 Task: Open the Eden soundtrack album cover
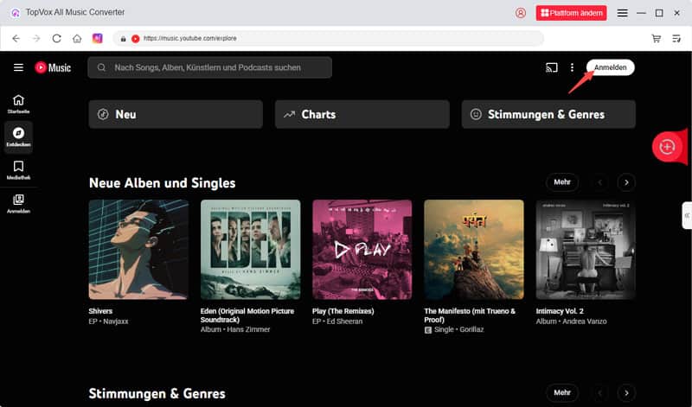click(250, 250)
